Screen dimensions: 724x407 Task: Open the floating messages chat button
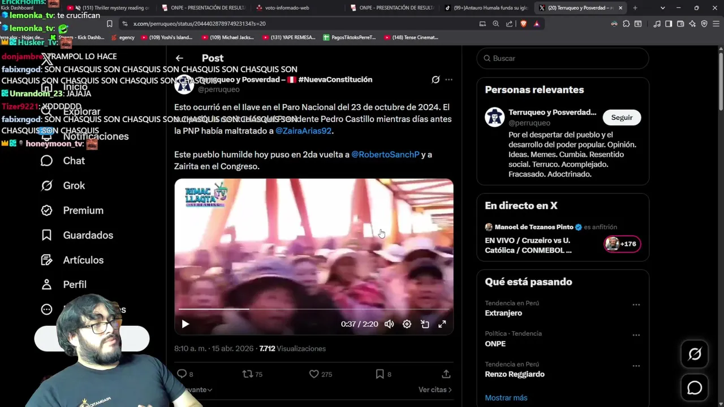click(695, 388)
